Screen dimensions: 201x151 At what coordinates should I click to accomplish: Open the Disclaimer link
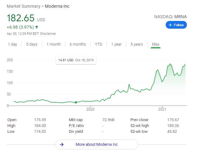click(x=49, y=34)
